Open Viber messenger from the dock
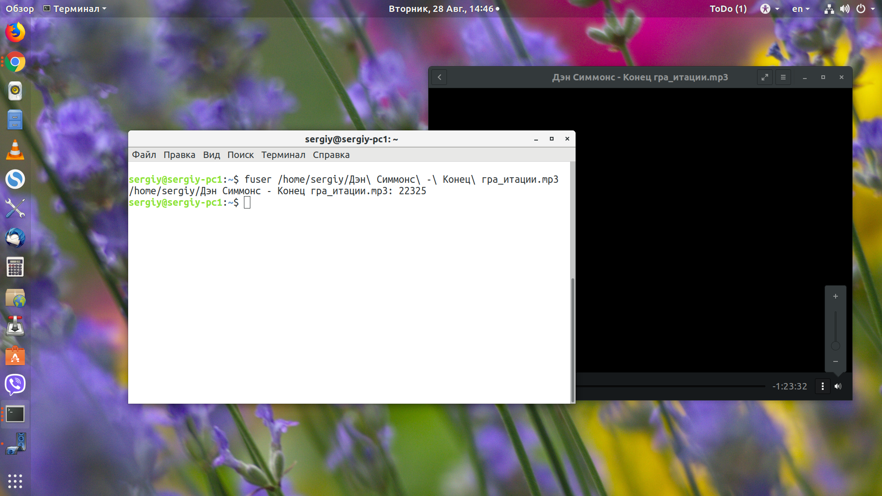Image resolution: width=882 pixels, height=496 pixels. pyautogui.click(x=15, y=384)
